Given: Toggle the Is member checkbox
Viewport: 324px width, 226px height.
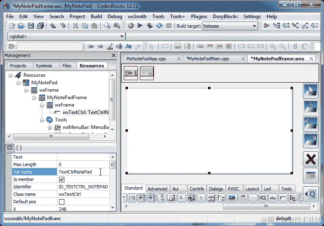Looking at the screenshot, I should (61, 179).
